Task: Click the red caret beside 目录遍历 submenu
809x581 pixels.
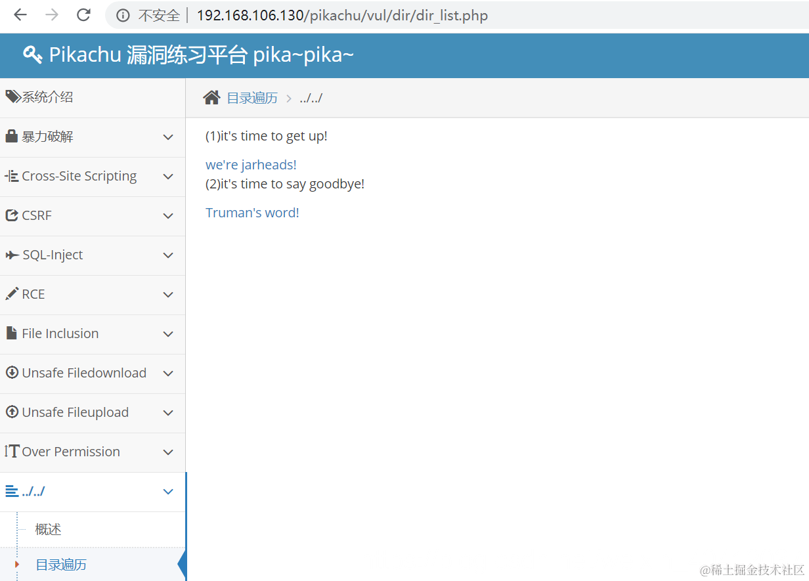Action: pos(17,564)
